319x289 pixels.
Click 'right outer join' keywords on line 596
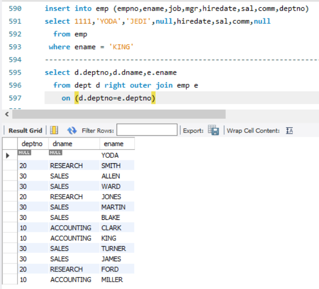coord(139,85)
